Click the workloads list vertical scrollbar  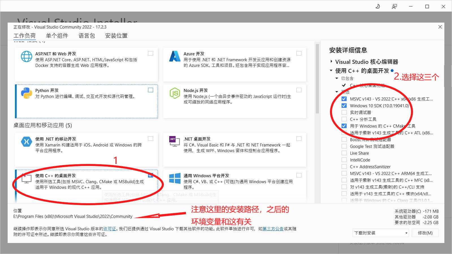[x=317, y=78]
